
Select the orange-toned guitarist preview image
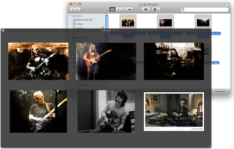tap(38, 61)
